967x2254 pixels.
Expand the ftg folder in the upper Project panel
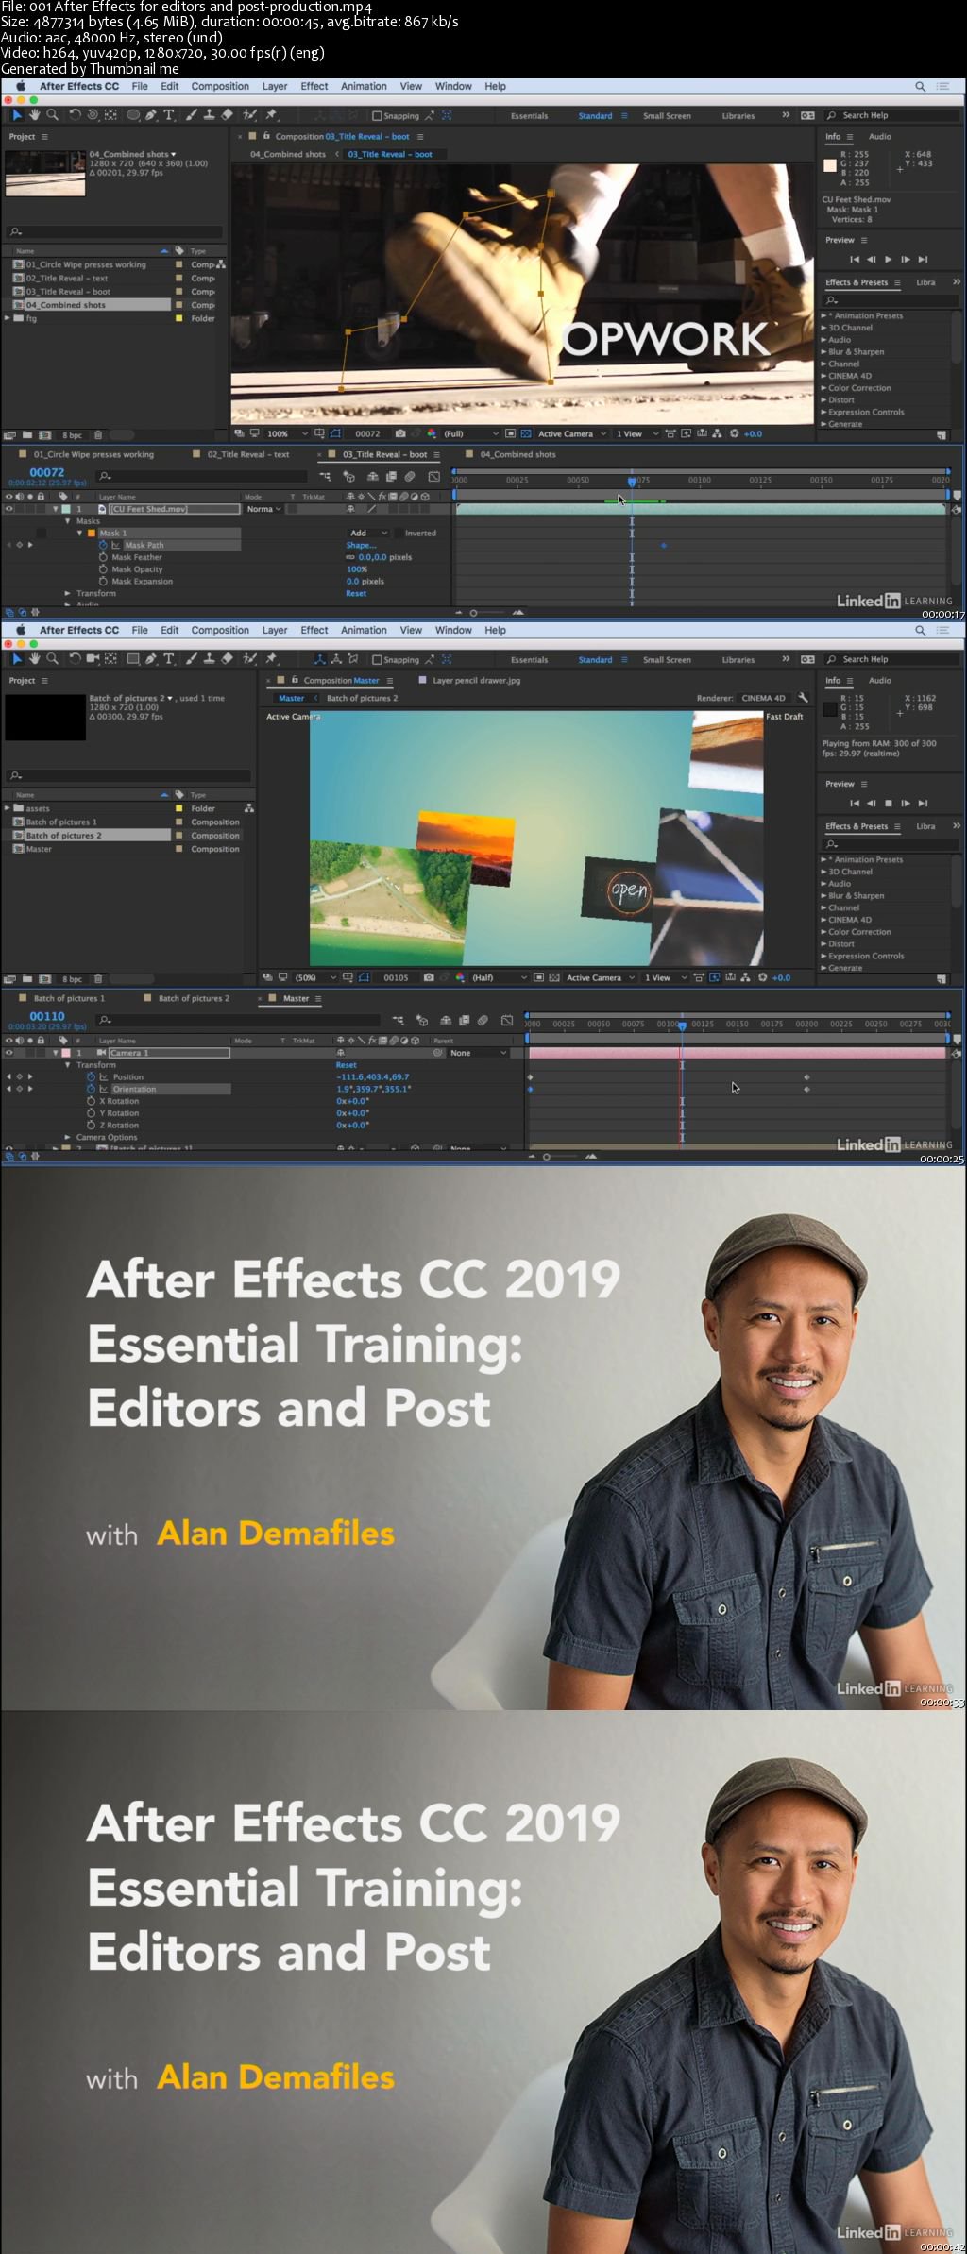tap(8, 318)
